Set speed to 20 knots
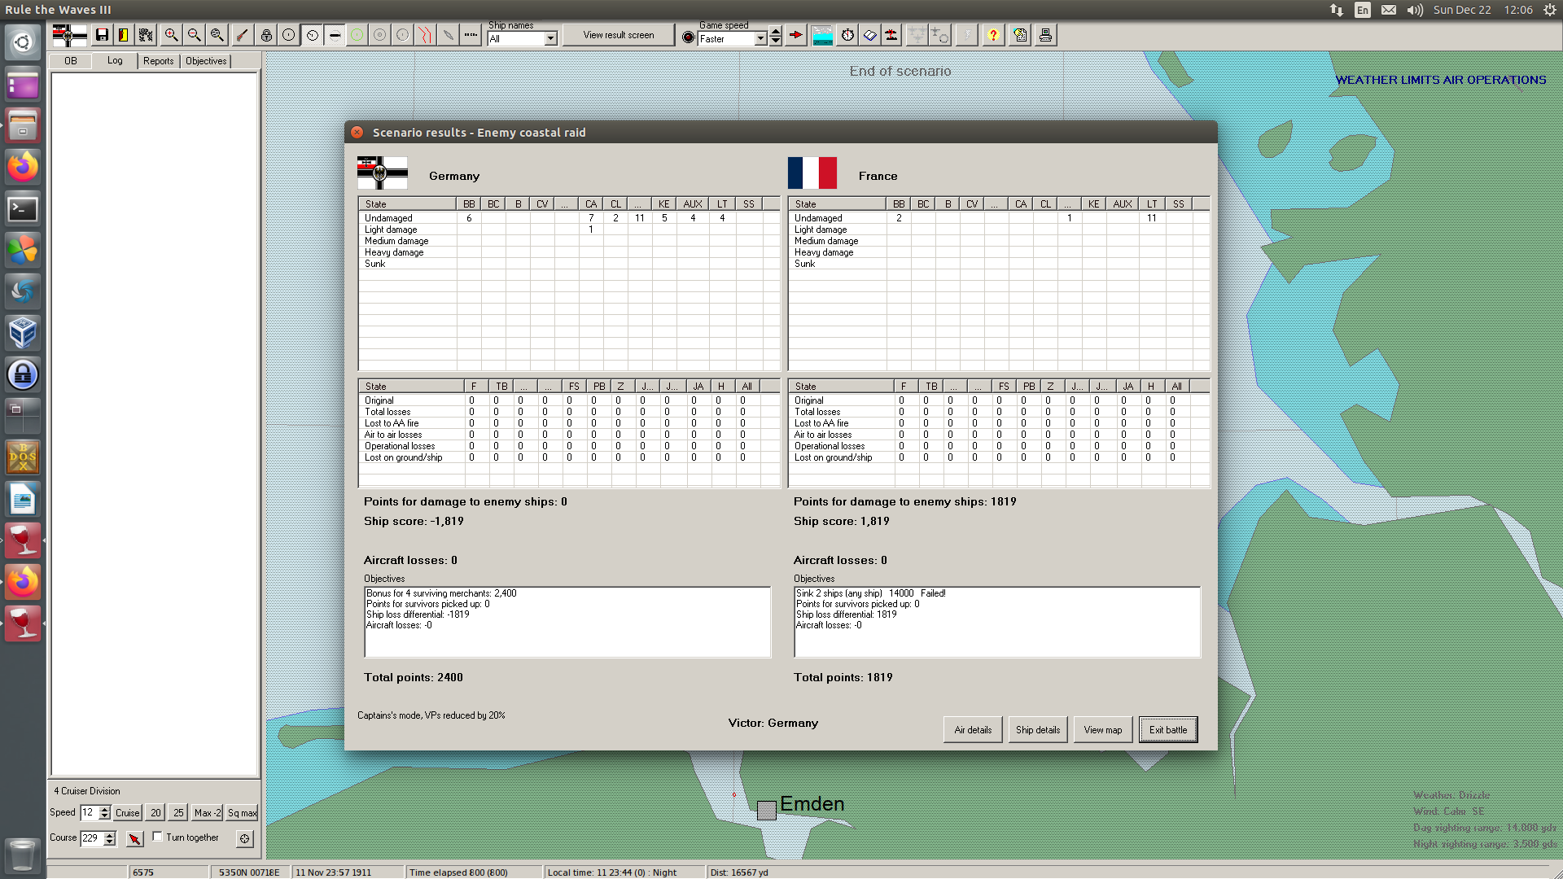Screen dimensions: 1563x879 [155, 812]
